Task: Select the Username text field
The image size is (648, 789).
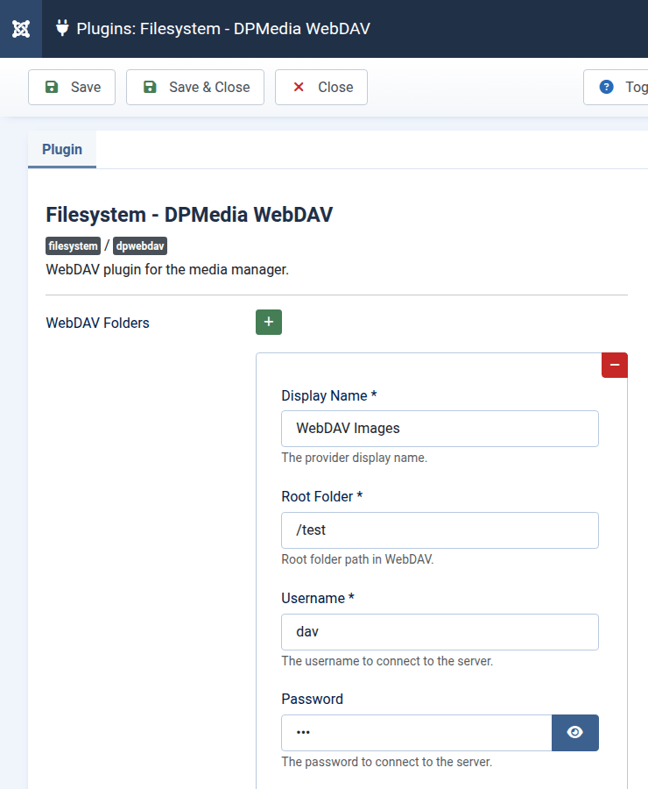Action: click(440, 632)
